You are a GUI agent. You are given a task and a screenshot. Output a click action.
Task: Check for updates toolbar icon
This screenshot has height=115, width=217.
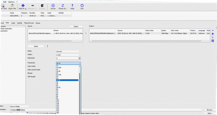pos(63,6)
